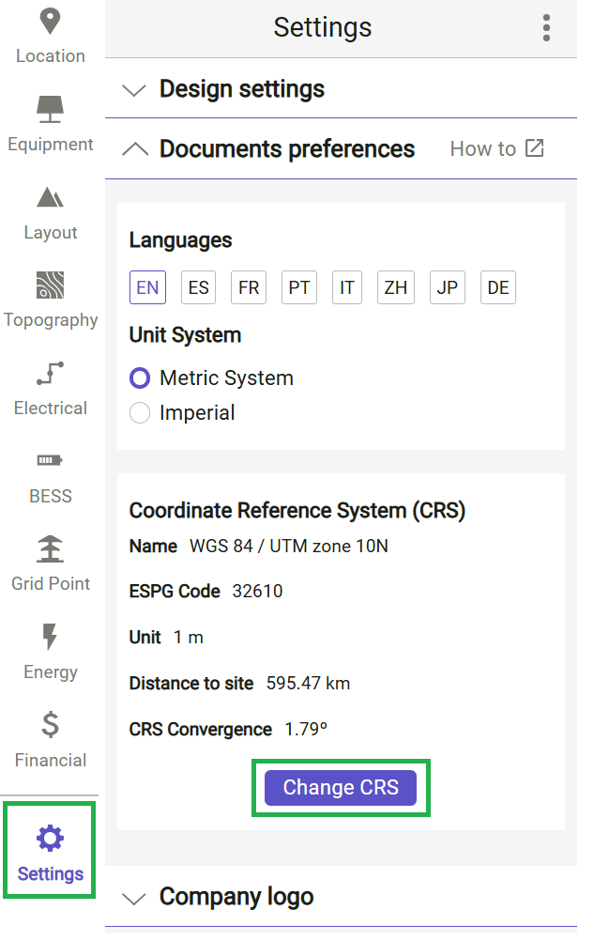This screenshot has height=941, width=594.
Task: Expand the Design settings chevron
Action: (134, 90)
